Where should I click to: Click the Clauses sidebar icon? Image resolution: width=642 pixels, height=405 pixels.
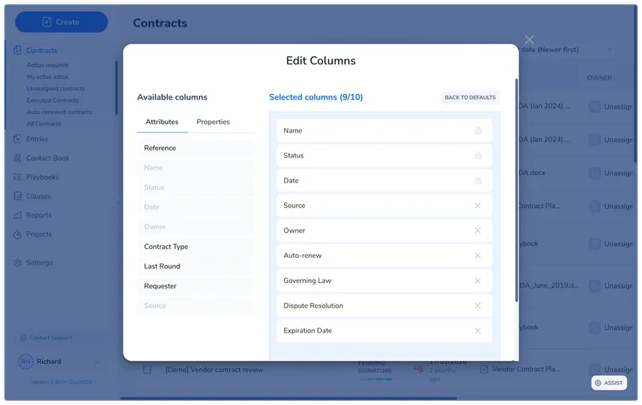coord(17,196)
